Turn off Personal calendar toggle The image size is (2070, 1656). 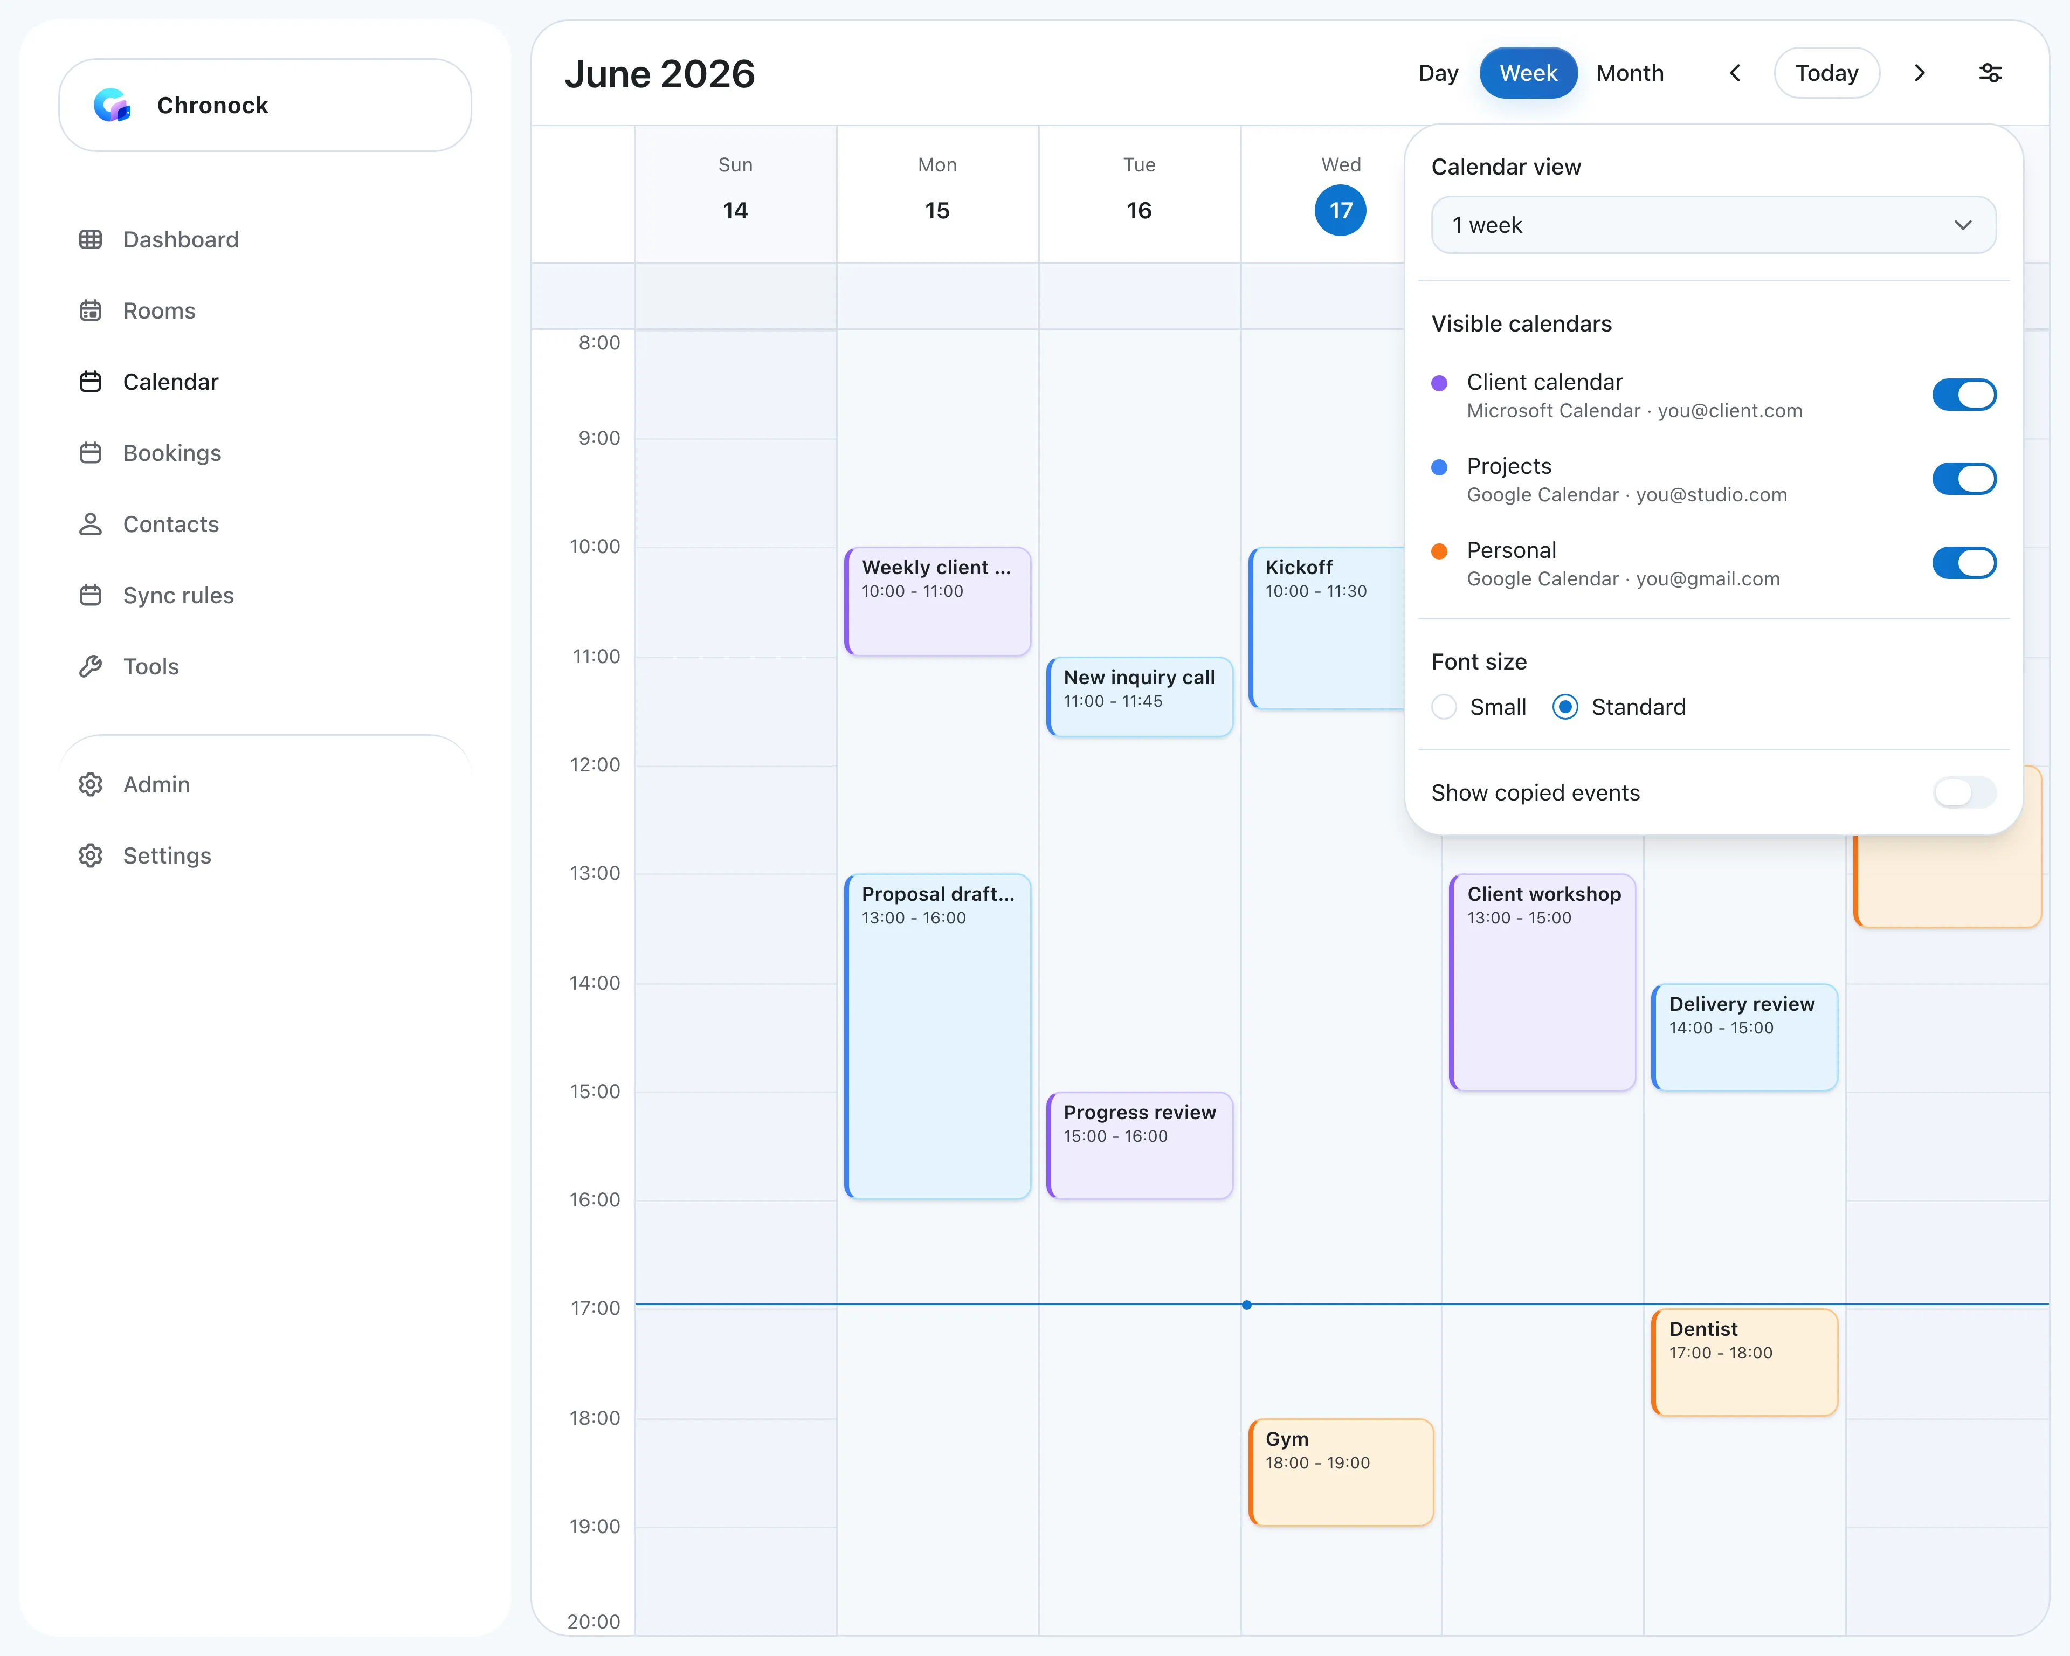point(1963,563)
